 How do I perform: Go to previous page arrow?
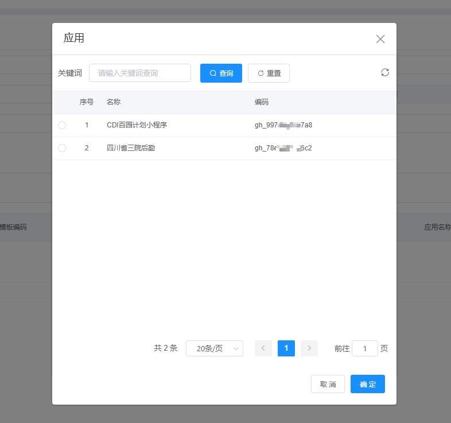[263, 348]
